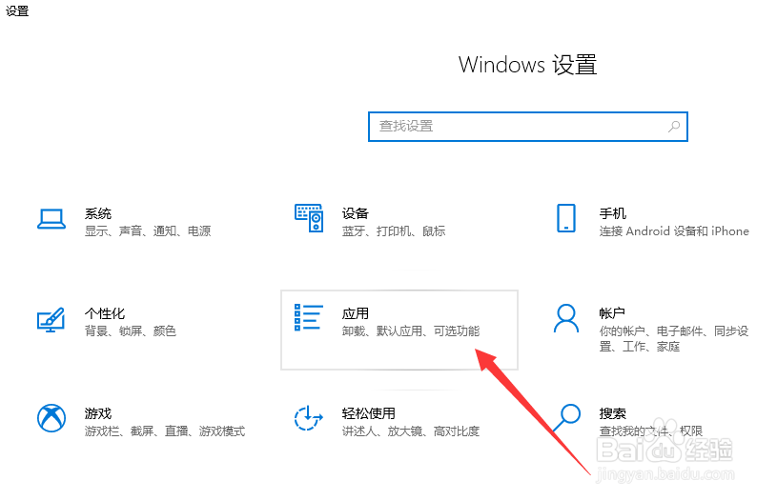Click the text 你的帐户、电子邮件、同步设置
Screen dimensions: 777x501
click(x=674, y=339)
